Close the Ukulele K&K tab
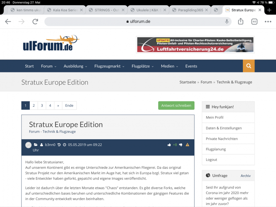 (165, 10)
